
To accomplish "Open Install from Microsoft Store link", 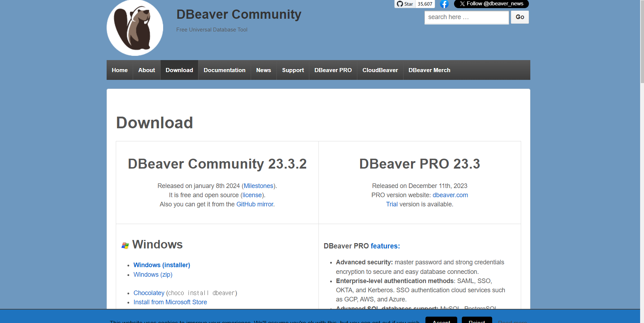I will click(x=170, y=302).
